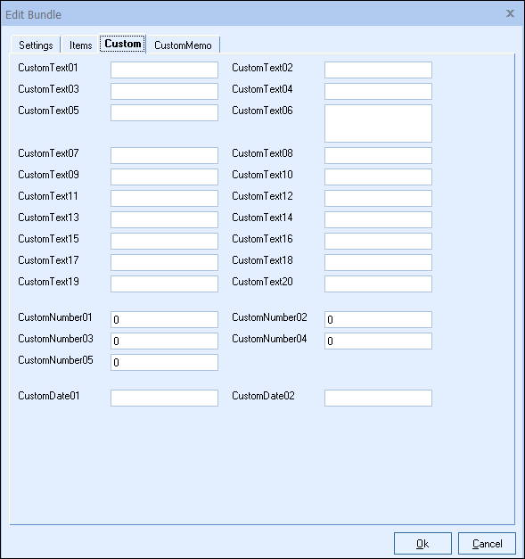This screenshot has width=525, height=559.
Task: Click the CustomNumber04 input
Action: click(378, 341)
